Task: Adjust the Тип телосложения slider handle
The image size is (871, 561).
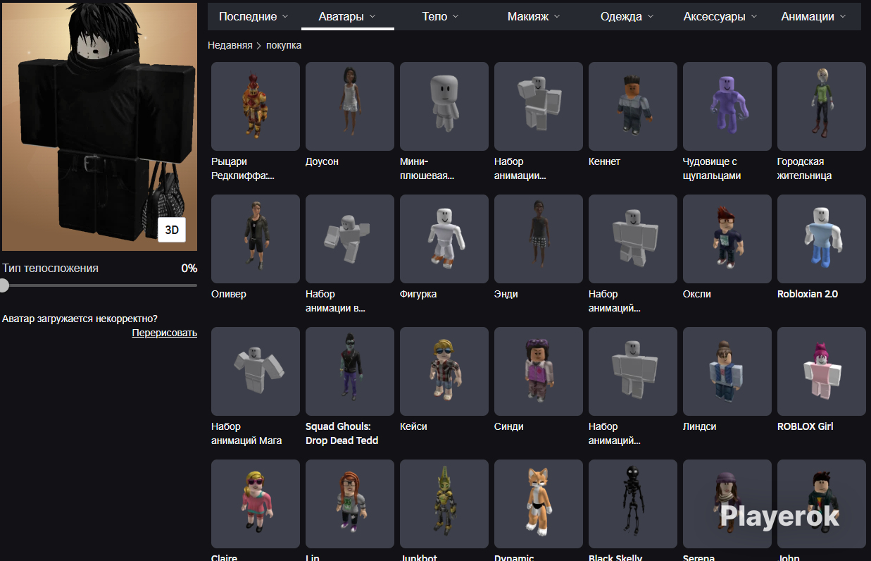Action: point(4,285)
